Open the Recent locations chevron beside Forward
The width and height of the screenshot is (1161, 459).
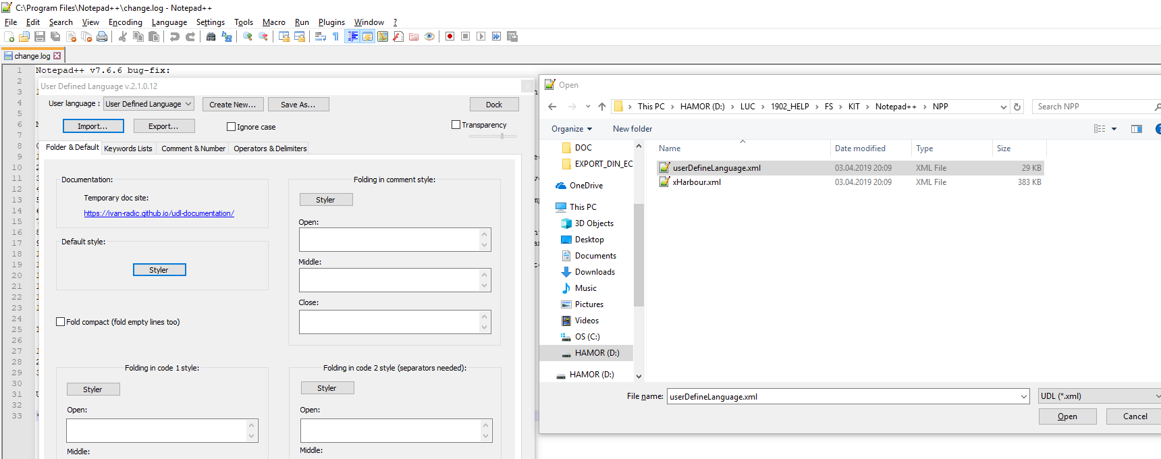[588, 107]
